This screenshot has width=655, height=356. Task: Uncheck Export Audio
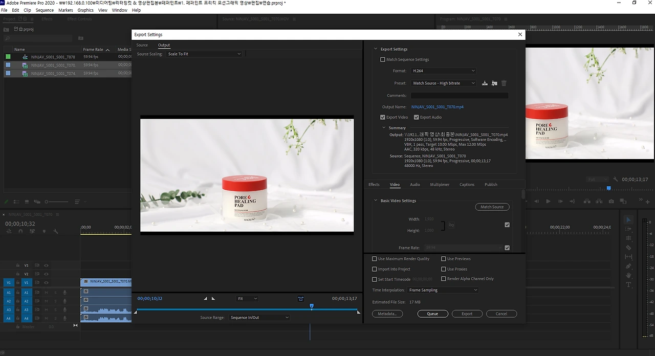pyautogui.click(x=416, y=117)
